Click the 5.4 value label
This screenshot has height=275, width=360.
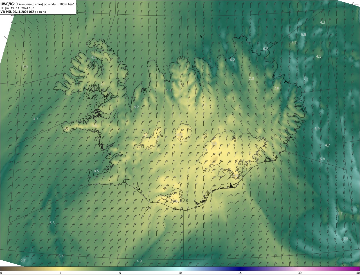[x=61, y=256]
